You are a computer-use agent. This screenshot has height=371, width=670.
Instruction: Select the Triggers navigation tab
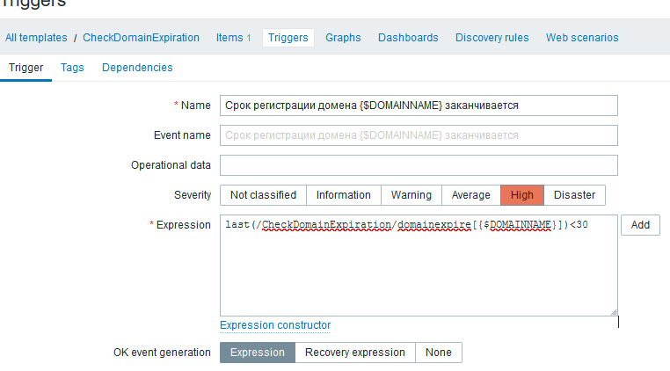(288, 38)
